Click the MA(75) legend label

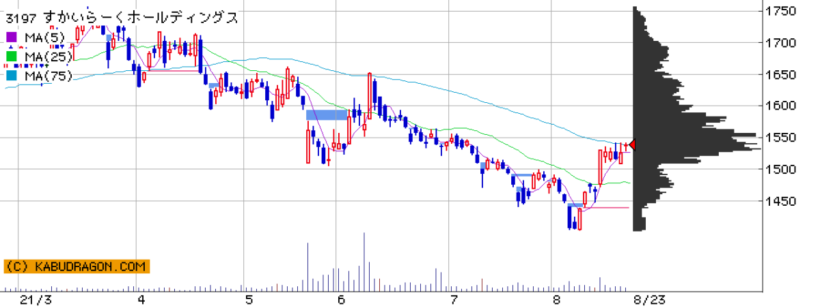(49, 76)
